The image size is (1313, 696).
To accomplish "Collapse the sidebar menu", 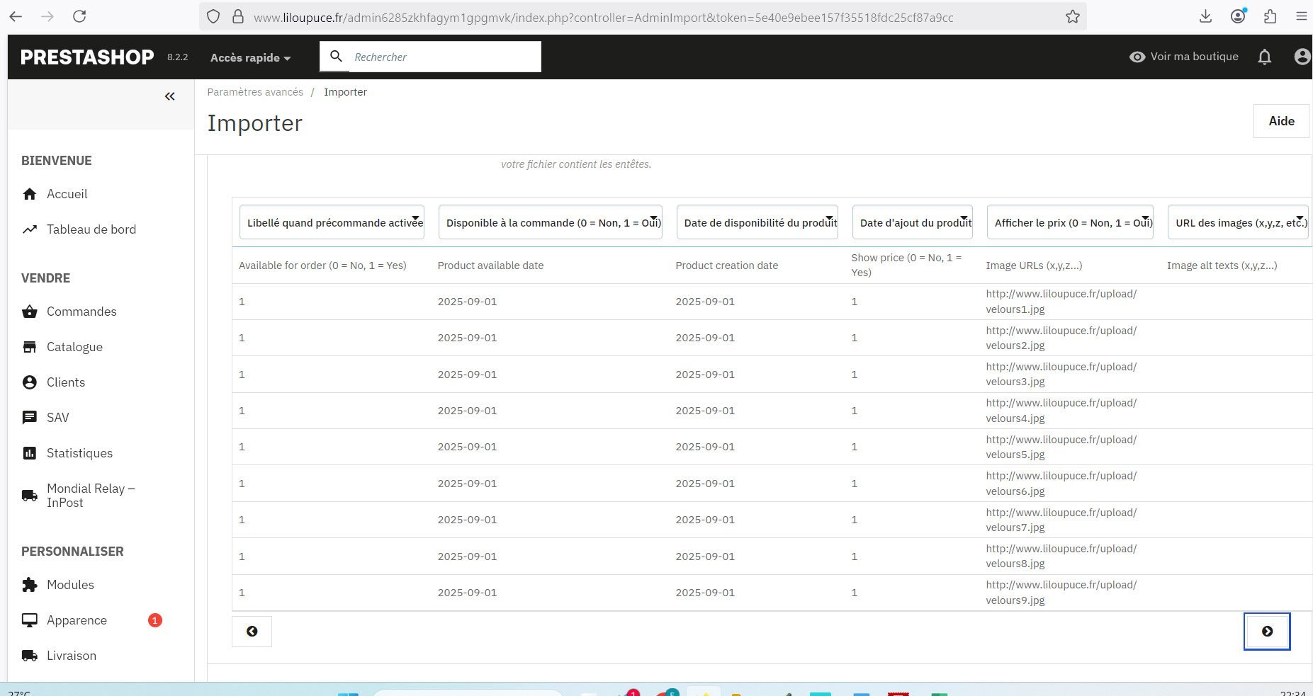I will tap(169, 96).
